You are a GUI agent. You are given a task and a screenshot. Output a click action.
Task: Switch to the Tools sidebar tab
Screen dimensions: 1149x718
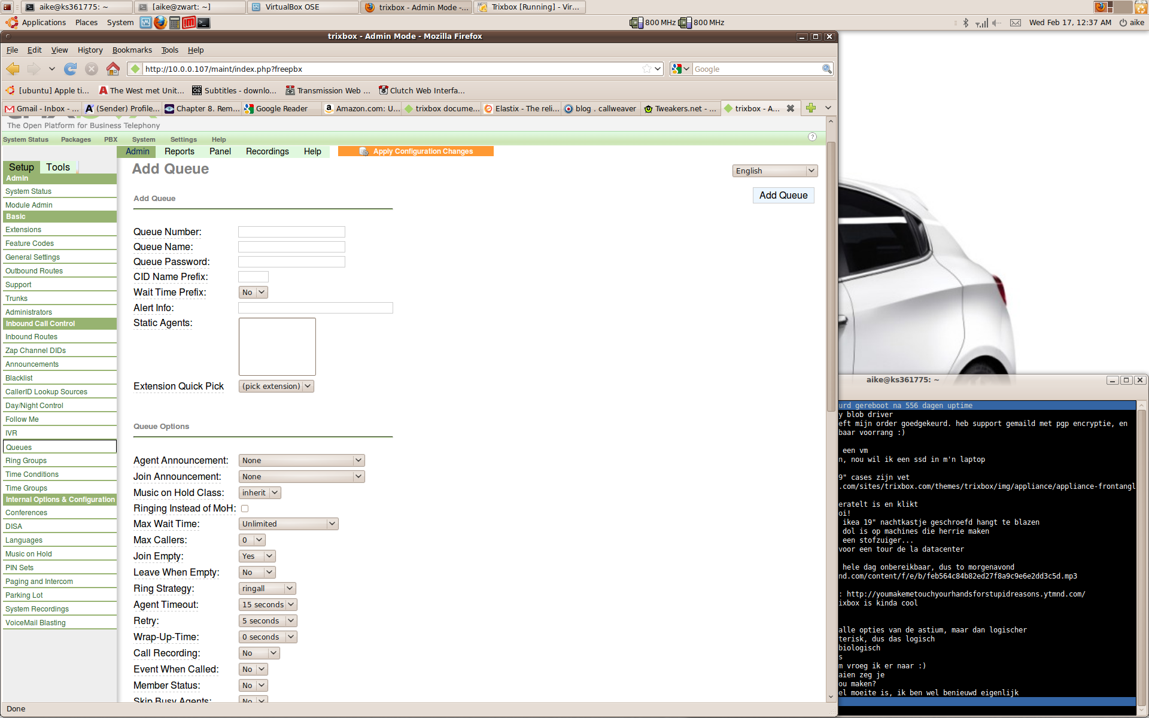pyautogui.click(x=58, y=168)
